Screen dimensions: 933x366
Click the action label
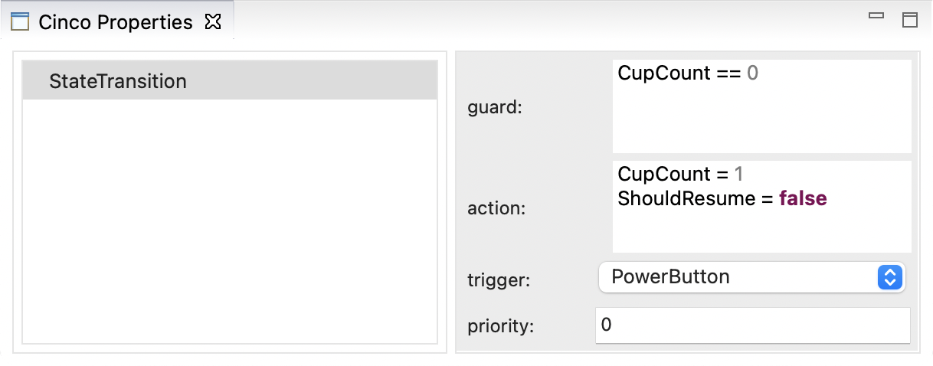(x=496, y=208)
